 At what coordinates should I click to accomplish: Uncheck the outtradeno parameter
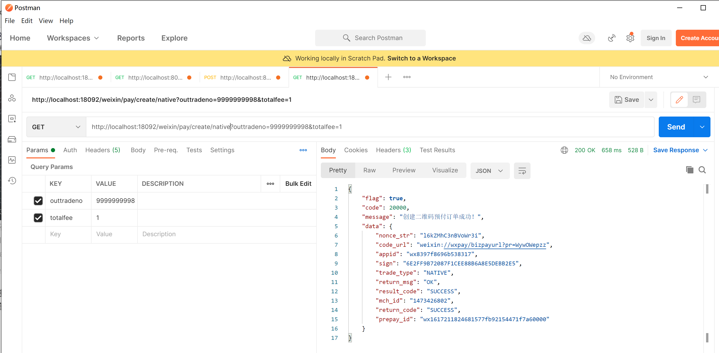click(38, 201)
